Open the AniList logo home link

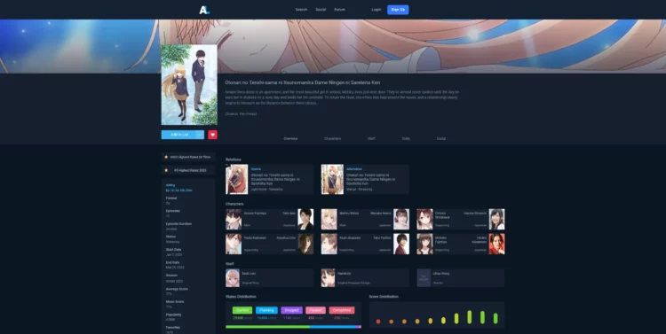204,10
